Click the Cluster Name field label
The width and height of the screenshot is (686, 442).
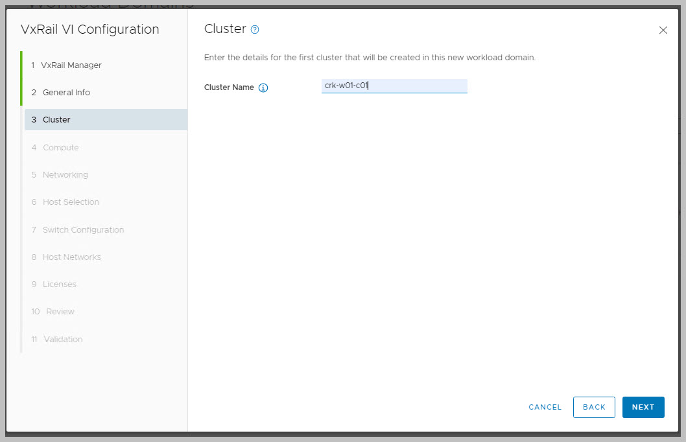coord(229,87)
